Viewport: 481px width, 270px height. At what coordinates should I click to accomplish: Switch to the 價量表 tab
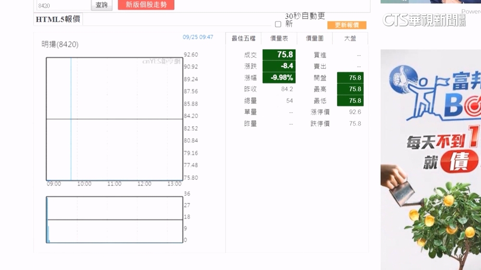(x=279, y=38)
